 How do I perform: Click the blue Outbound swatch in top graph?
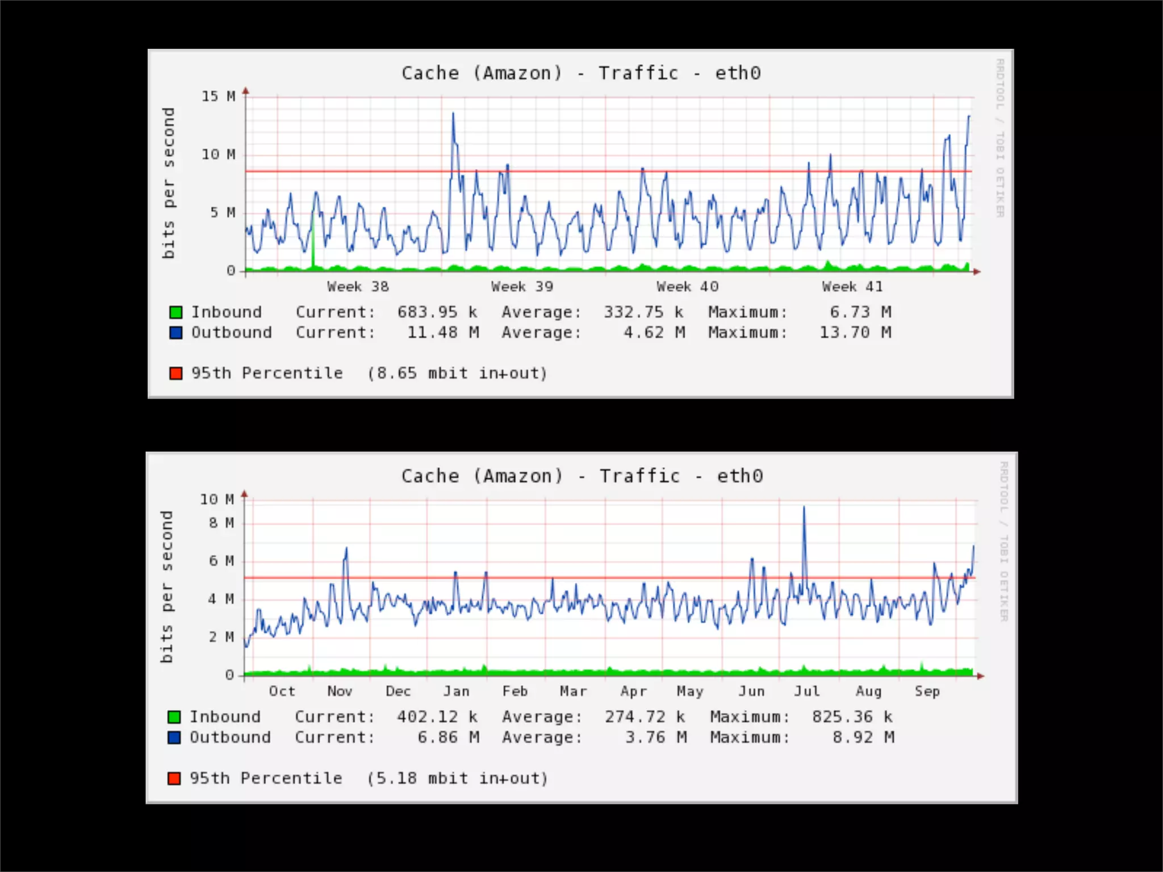coord(175,333)
